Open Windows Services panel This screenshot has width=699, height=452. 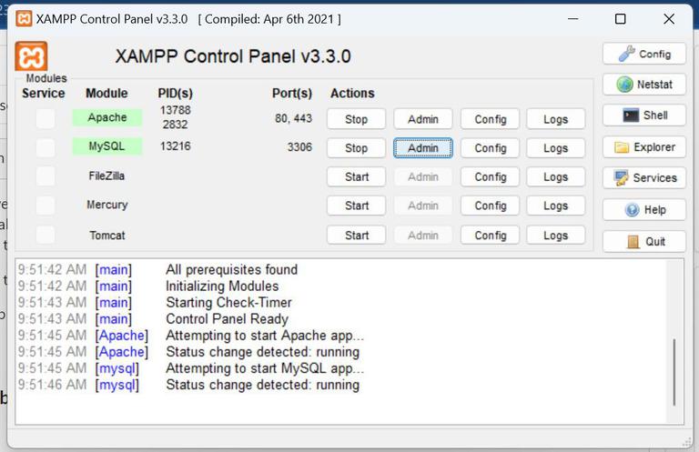pos(644,177)
